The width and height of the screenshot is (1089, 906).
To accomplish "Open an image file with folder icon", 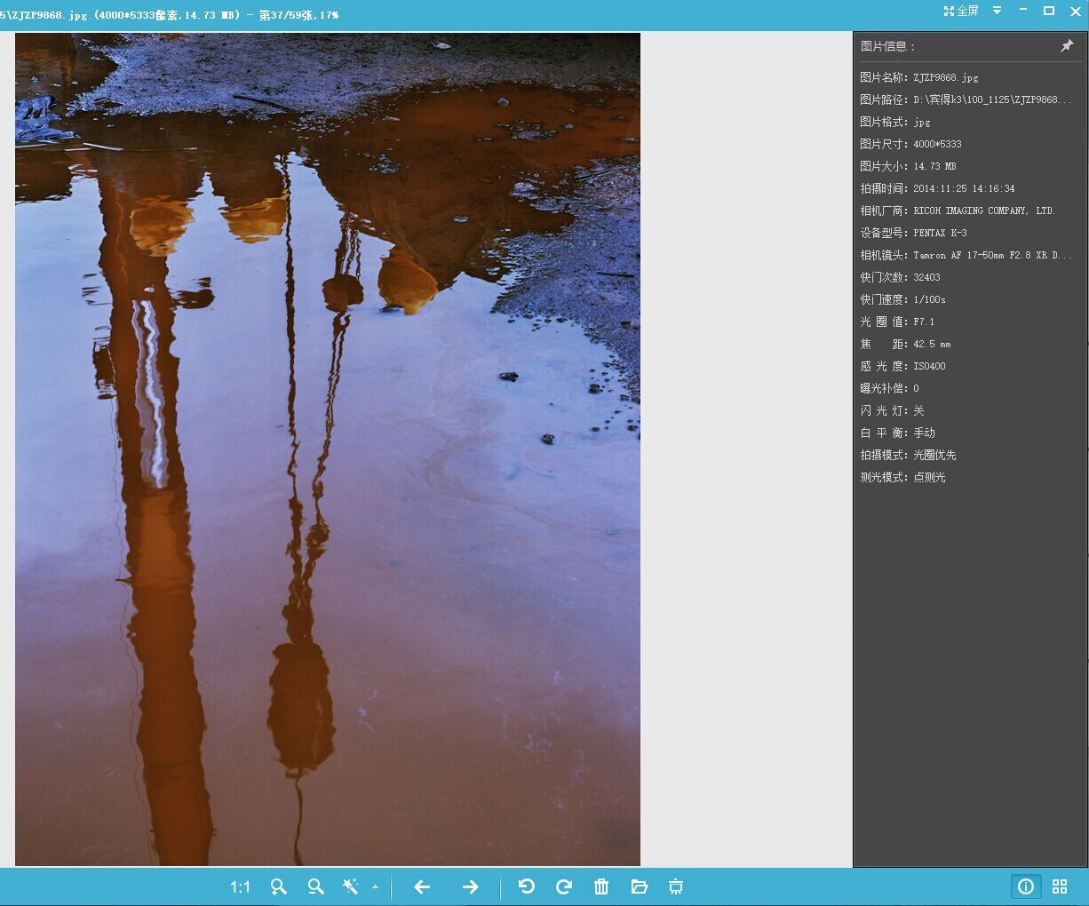I will 639,886.
